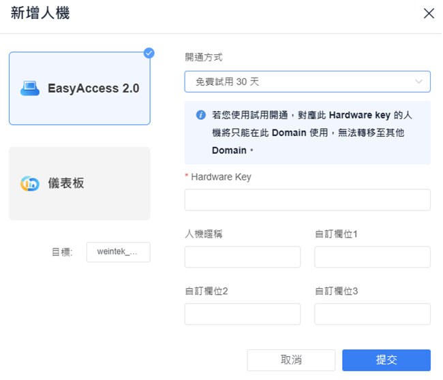This screenshot has width=443, height=380.
Task: Focus the 人機暱稱 text field
Action: (x=243, y=257)
